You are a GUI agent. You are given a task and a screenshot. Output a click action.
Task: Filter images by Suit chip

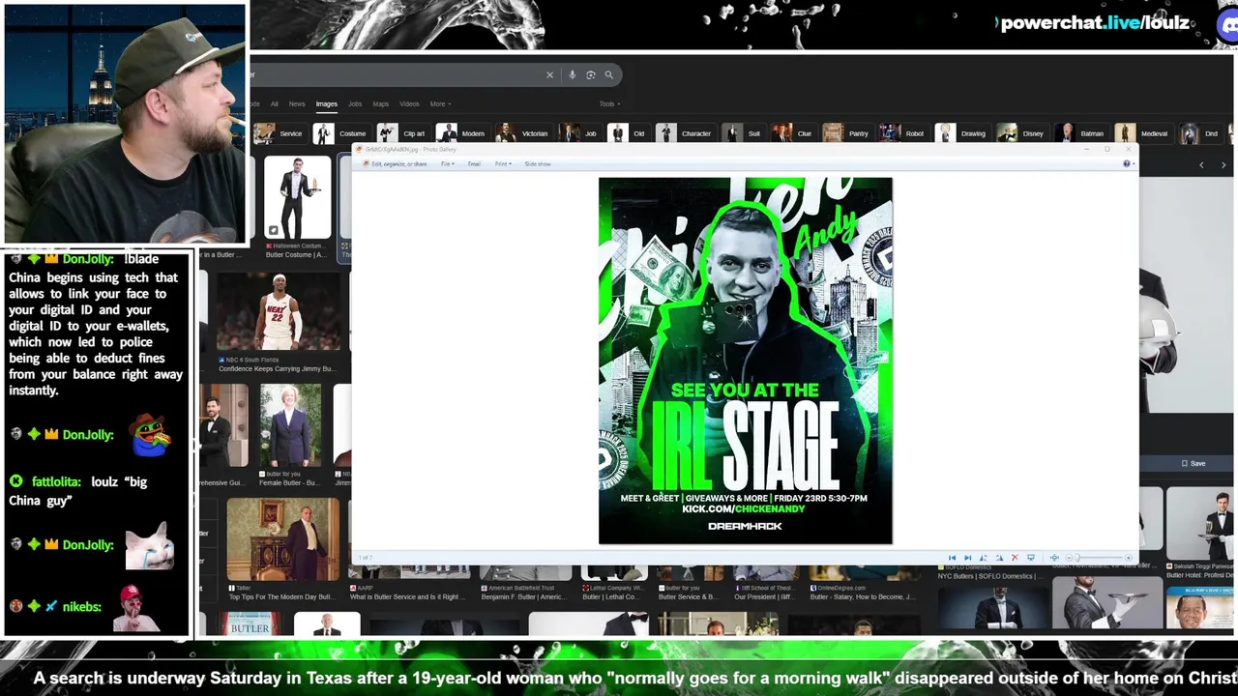coord(743,133)
